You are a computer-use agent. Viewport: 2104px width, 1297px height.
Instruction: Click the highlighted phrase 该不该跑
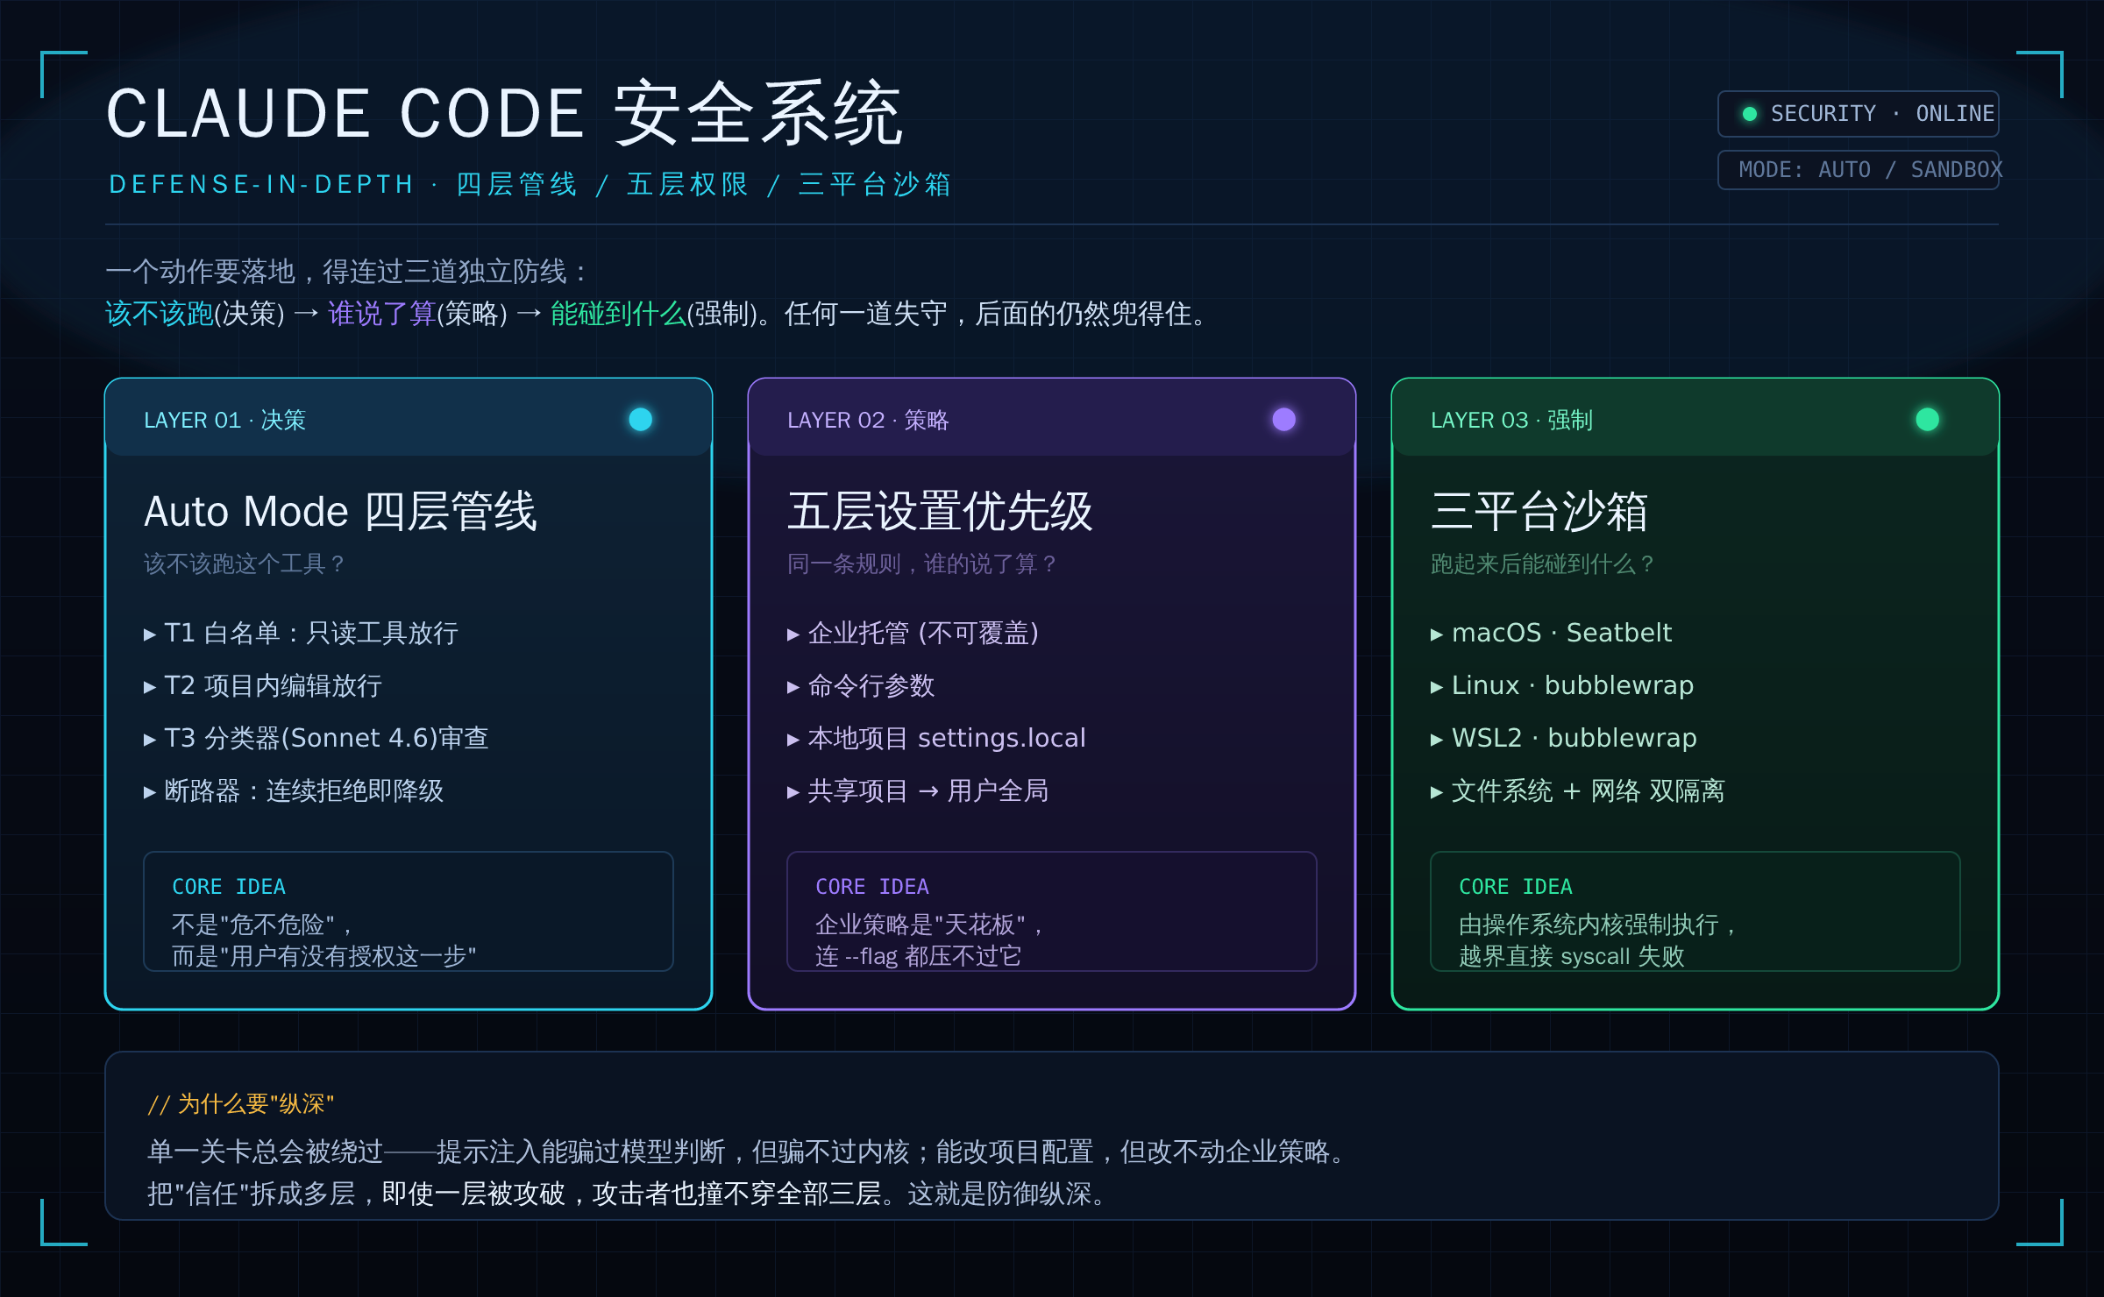pos(160,314)
